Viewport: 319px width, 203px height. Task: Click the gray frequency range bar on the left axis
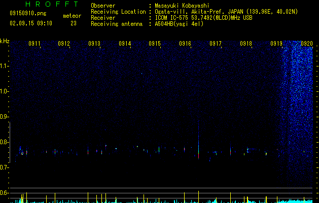coord(10,142)
